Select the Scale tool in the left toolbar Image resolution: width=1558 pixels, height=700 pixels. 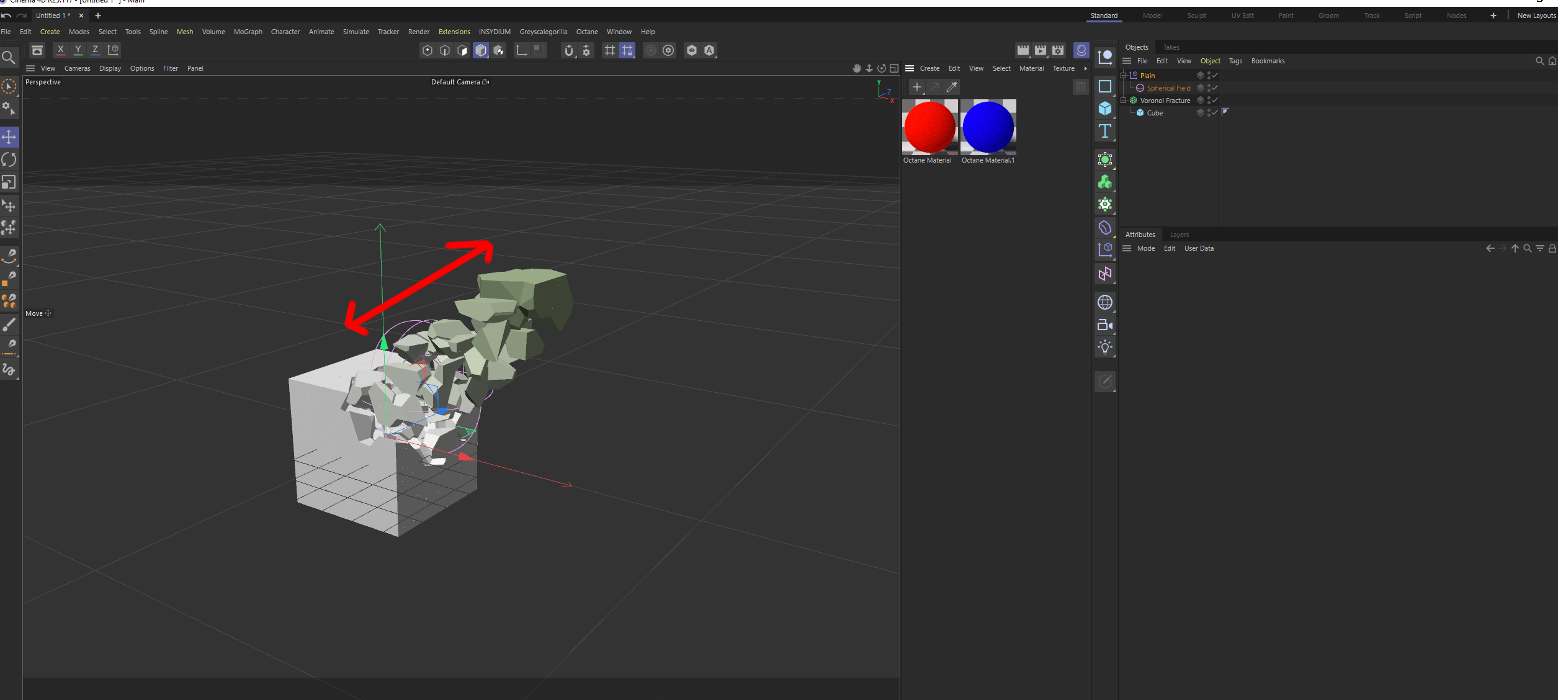(9, 182)
